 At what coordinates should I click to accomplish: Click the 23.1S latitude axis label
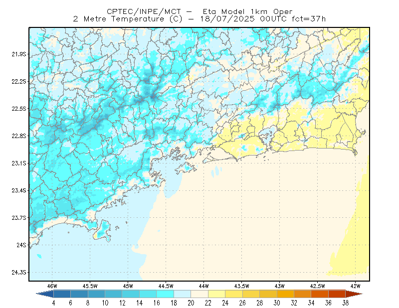click(19, 163)
